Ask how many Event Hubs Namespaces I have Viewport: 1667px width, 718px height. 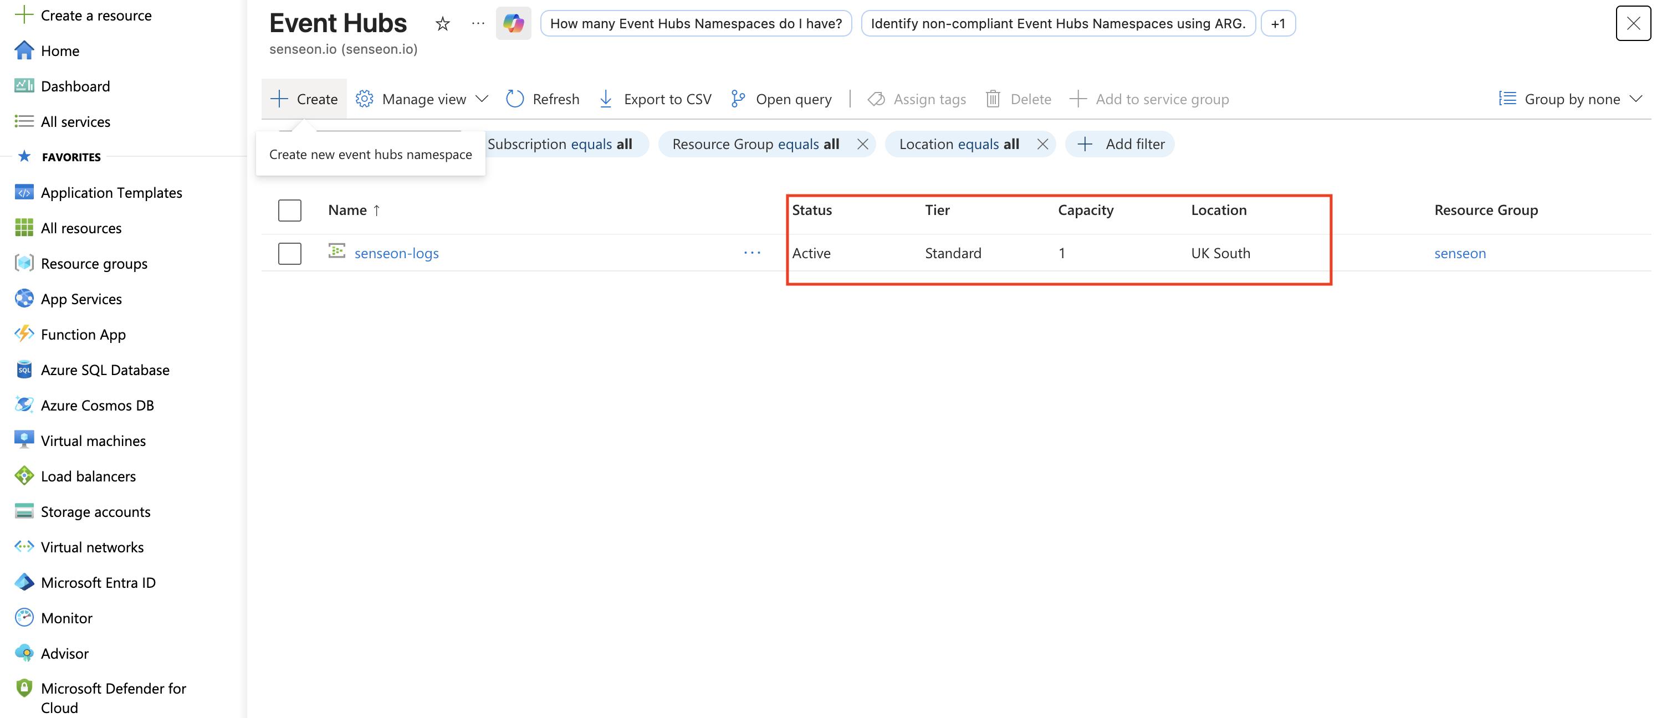pyautogui.click(x=696, y=23)
